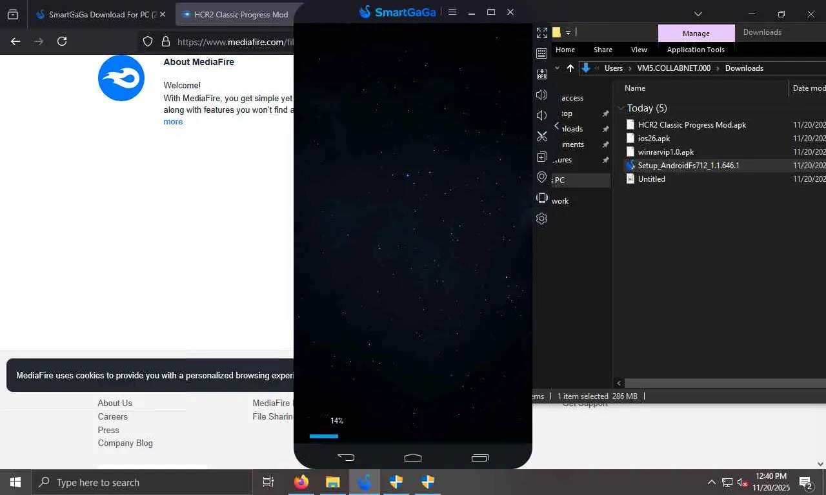826x495 pixels.
Task: Click the mediafire.com address bar
Action: pos(235,42)
